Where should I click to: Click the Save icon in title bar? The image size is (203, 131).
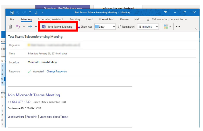click(12, 13)
